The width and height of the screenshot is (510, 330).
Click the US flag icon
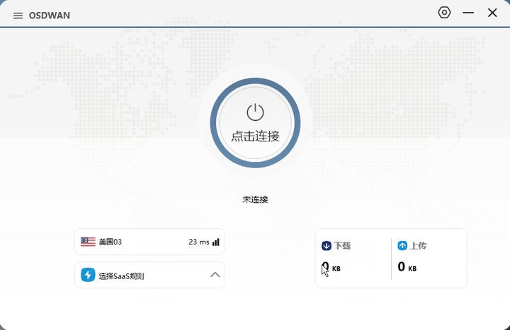pyautogui.click(x=88, y=242)
